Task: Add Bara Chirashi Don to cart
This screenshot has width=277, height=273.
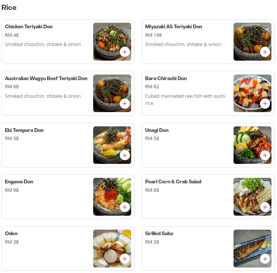Action: (x=265, y=104)
